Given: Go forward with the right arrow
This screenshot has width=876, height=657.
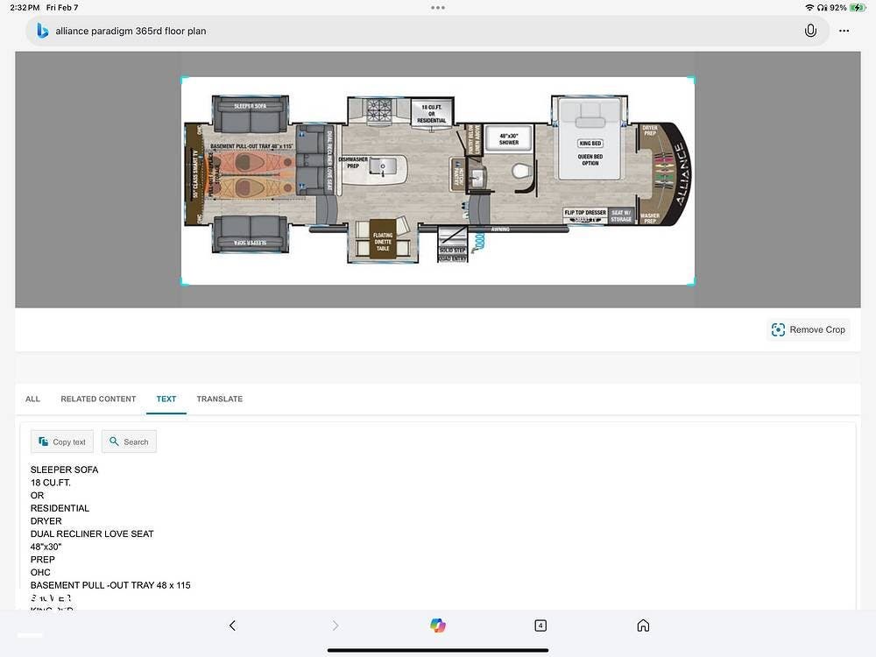Looking at the screenshot, I should coord(335,625).
